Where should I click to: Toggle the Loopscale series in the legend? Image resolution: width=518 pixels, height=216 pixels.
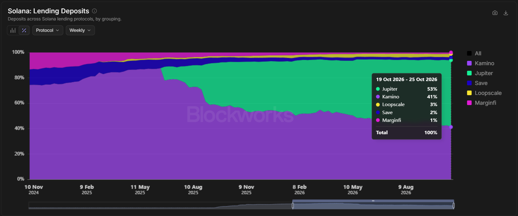(484, 93)
